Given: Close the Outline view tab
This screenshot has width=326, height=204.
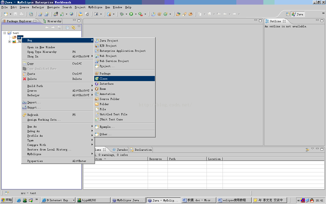Looking at the screenshot, I should click(284, 21).
